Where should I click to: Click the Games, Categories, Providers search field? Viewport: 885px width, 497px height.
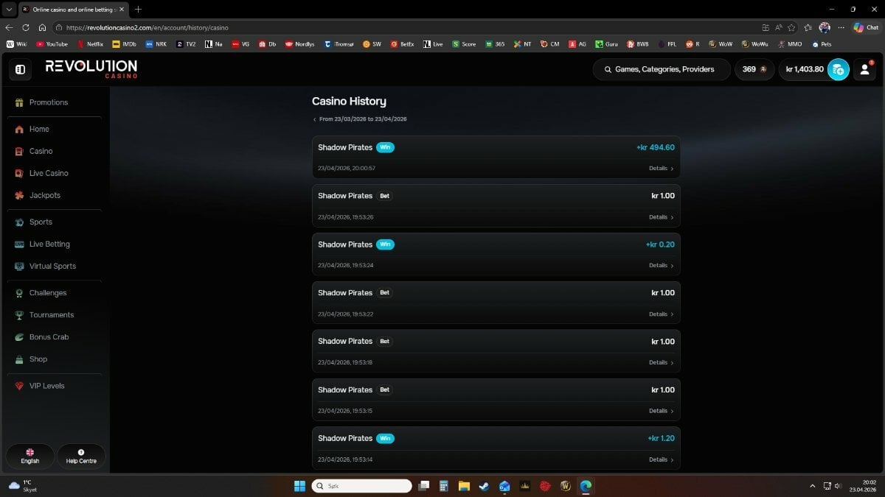point(662,69)
